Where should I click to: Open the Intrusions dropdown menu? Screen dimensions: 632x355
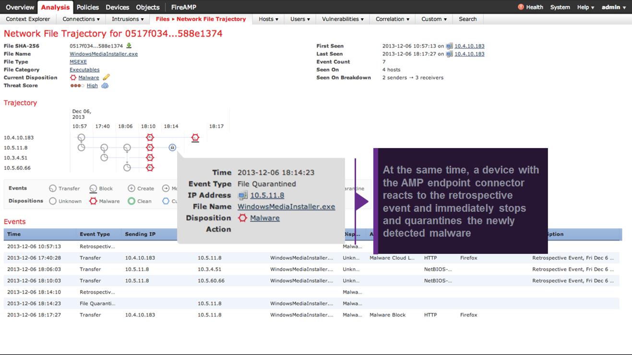point(128,19)
